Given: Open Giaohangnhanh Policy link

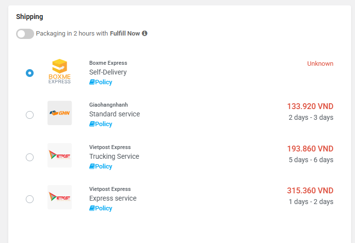Looking at the screenshot, I should pos(101,124).
